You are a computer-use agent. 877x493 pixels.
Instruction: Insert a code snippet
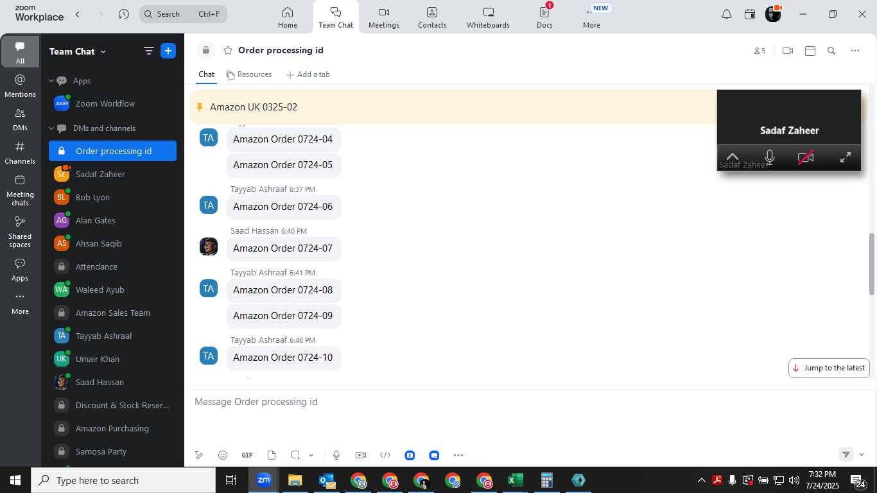(x=385, y=455)
